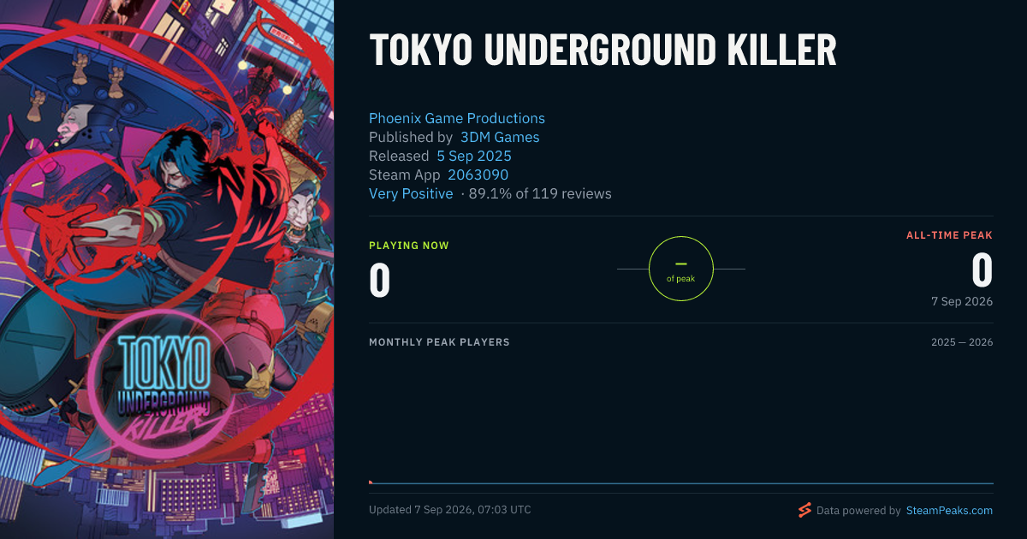1027x539 pixels.
Task: Click the Updated timestamp text
Action: [450, 510]
